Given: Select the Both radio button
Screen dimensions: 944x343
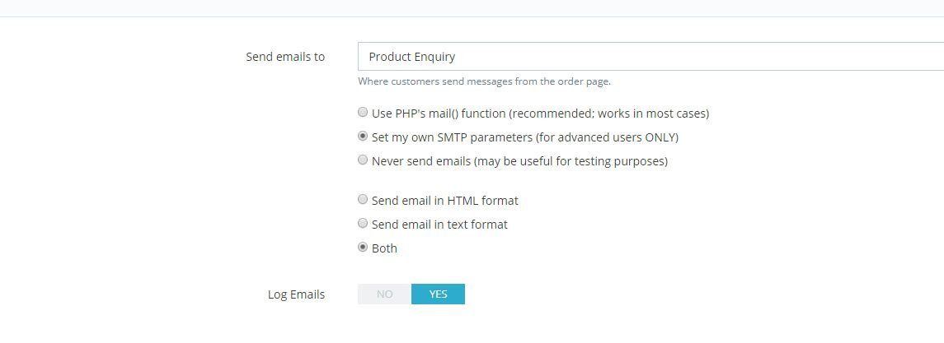Looking at the screenshot, I should [363, 248].
